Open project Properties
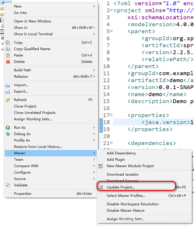 51,194
